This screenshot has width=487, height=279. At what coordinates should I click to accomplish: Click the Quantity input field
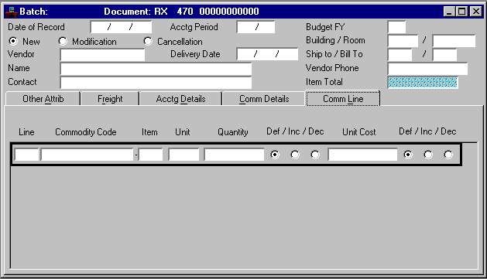234,155
